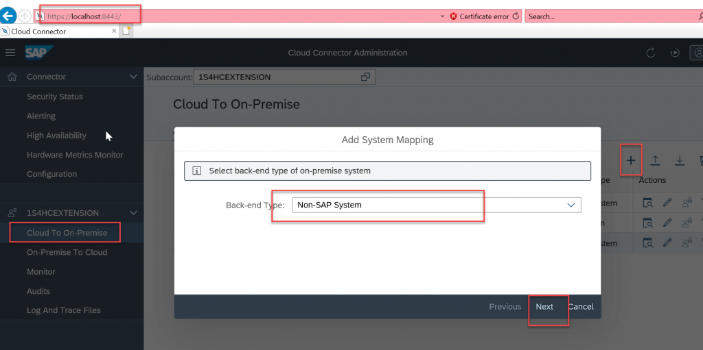Click the browser refresh icon beside Certificate error

coord(516,16)
